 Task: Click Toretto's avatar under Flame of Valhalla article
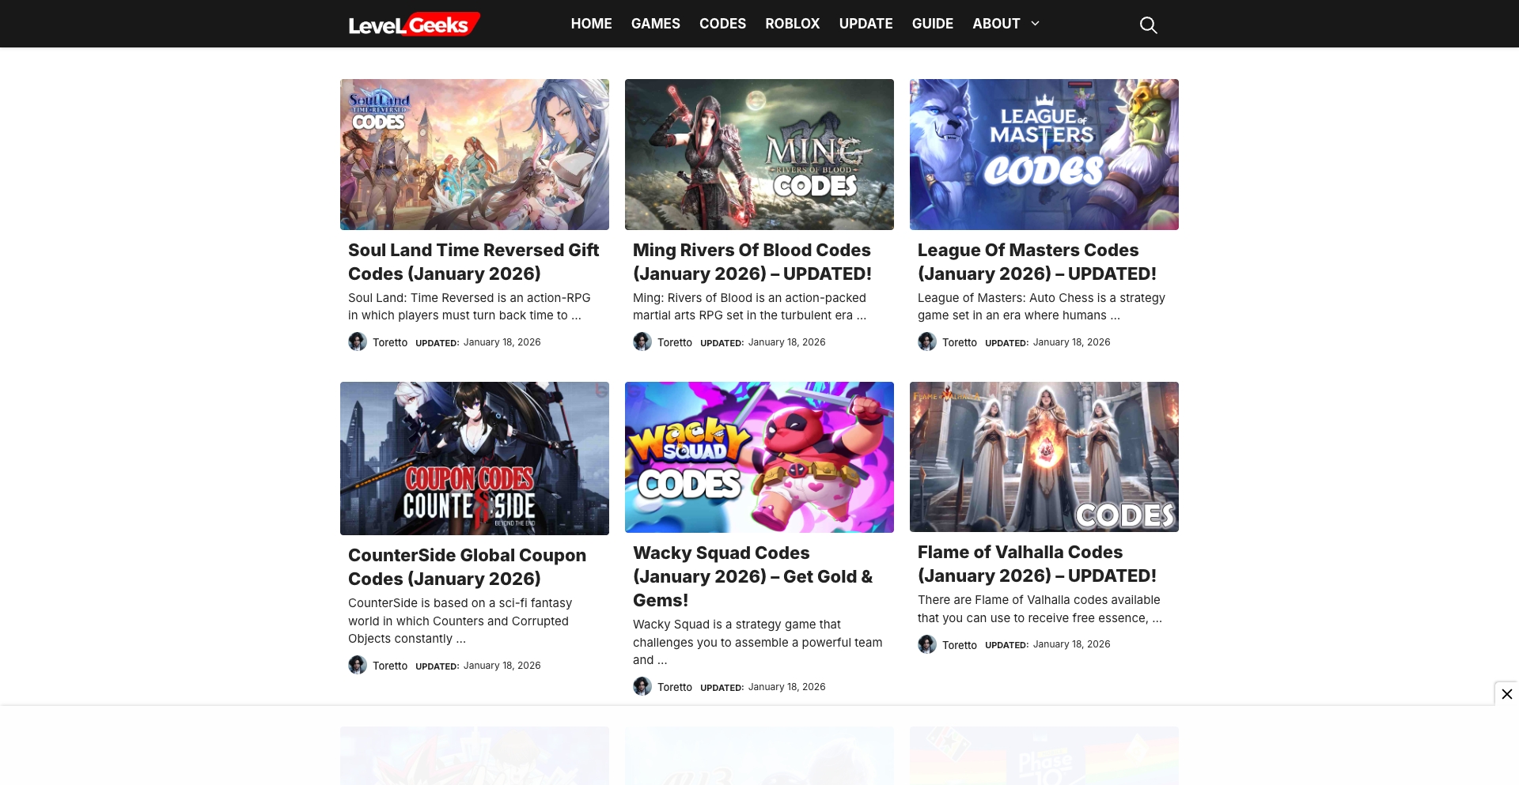[x=926, y=644]
